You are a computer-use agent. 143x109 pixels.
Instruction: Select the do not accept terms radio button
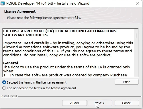[x=4, y=88]
